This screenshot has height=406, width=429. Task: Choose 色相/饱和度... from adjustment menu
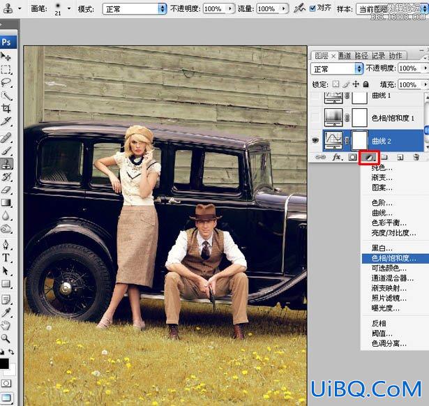[395, 258]
